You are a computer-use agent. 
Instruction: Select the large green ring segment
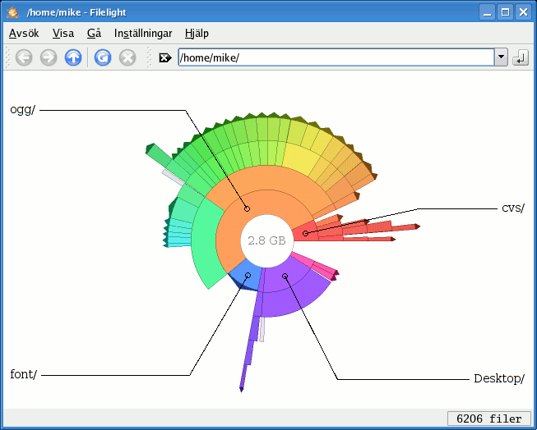point(206,246)
